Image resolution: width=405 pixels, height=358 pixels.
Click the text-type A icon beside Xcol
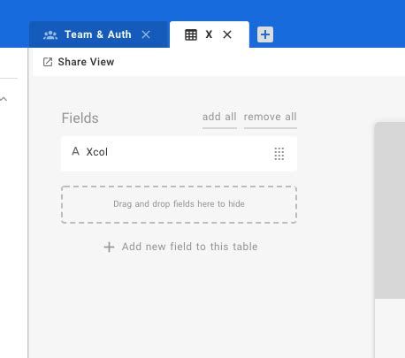tap(75, 151)
